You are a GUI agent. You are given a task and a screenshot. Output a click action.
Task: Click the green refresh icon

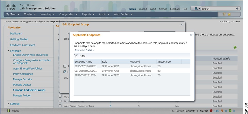coord(235,47)
